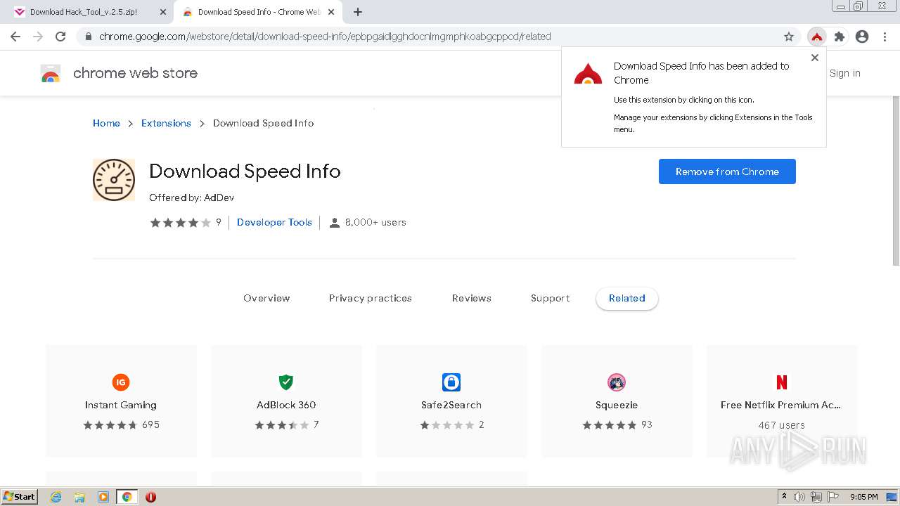Go back to the previous page
Screen dimensions: 900x506
(x=15, y=37)
